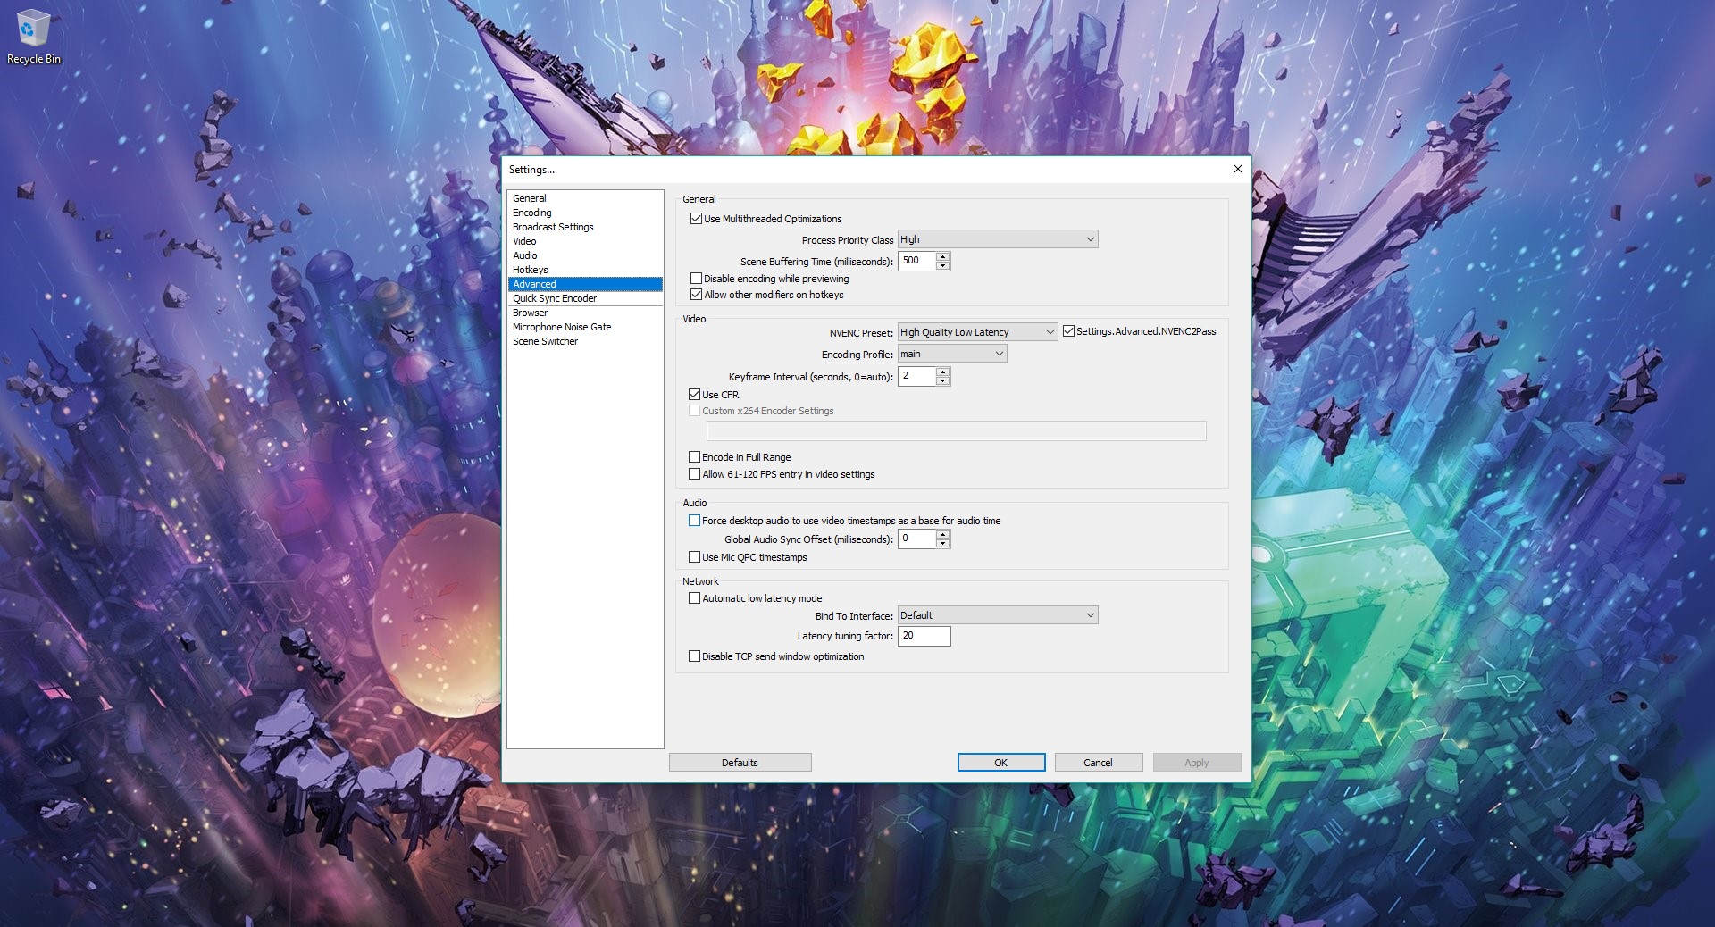
Task: Click the Latency tuning factor field
Action: [x=924, y=636]
